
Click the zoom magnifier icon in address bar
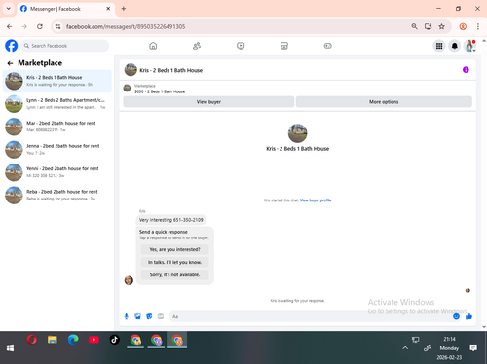414,26
